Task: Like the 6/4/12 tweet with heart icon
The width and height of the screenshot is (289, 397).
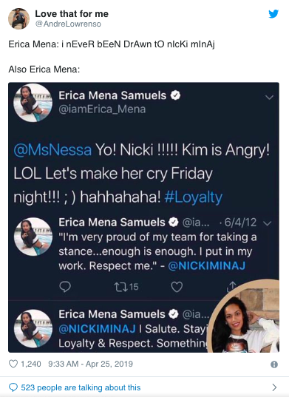Action: coord(177,287)
